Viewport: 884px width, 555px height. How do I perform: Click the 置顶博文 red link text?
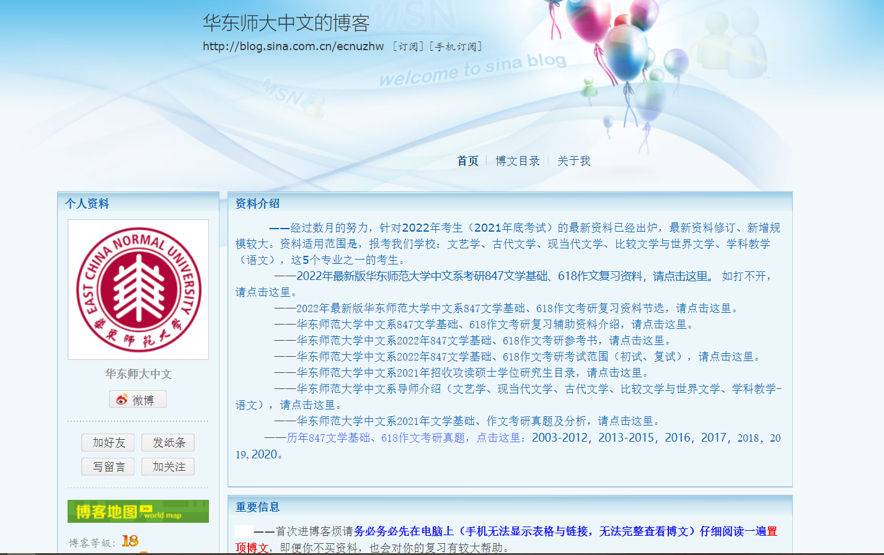(x=506, y=540)
